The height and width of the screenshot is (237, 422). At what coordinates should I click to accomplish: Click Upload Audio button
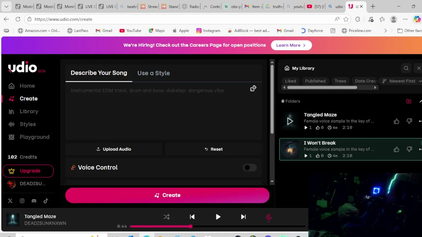(x=113, y=149)
